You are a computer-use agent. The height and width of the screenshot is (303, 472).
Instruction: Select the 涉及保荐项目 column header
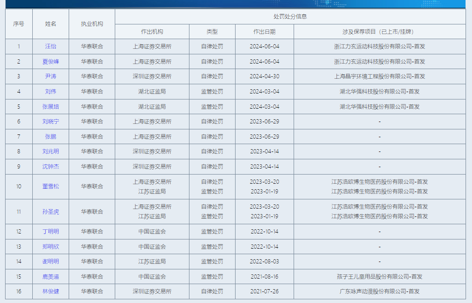coord(379,32)
